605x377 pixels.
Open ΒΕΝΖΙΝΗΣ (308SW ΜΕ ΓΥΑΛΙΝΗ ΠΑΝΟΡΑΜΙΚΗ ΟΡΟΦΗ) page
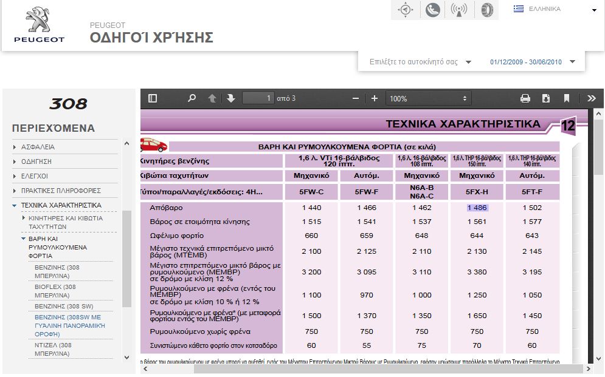[x=70, y=325]
